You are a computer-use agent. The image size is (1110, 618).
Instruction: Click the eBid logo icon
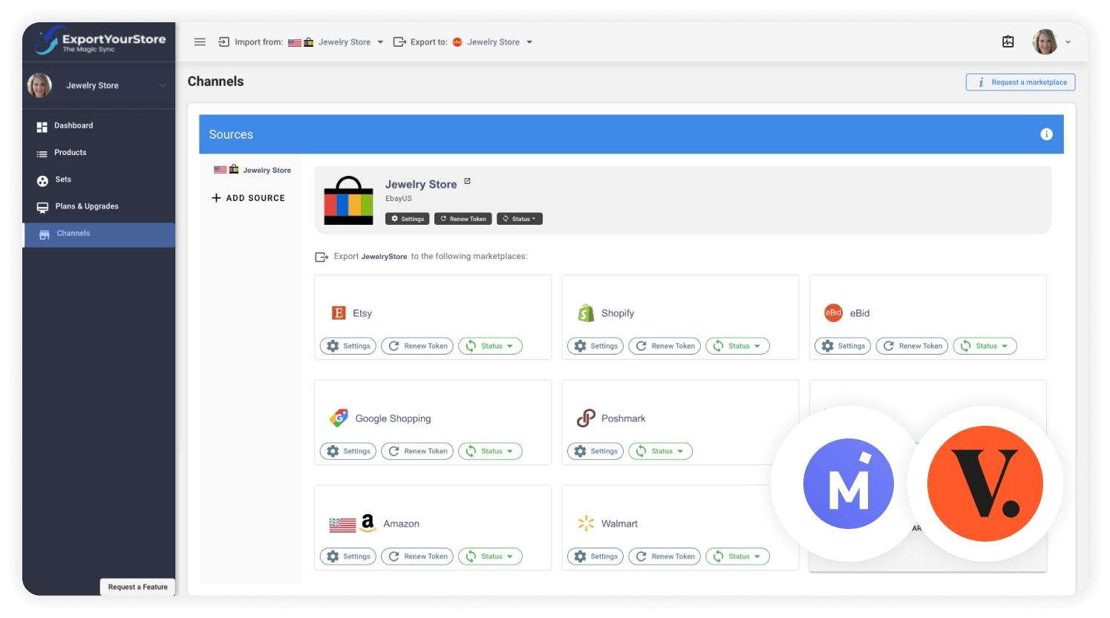tap(834, 313)
